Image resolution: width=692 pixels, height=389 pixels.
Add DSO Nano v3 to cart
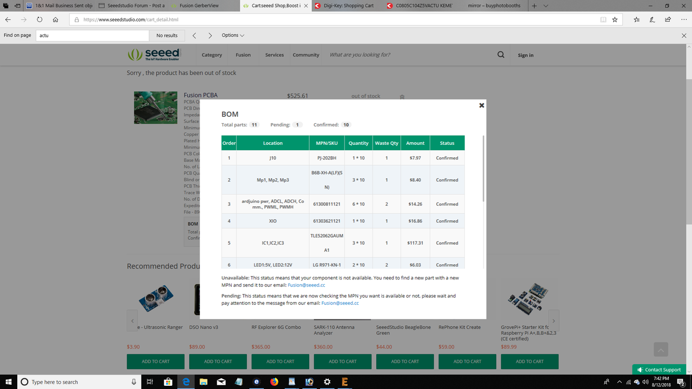click(218, 361)
